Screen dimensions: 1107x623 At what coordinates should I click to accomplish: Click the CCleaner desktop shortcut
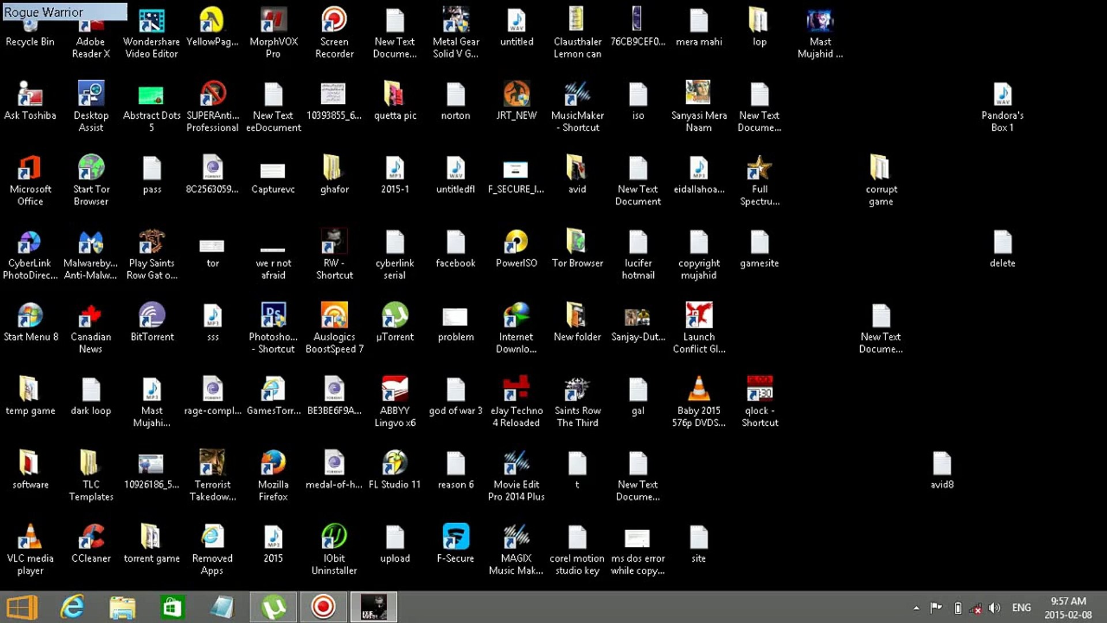point(91,545)
